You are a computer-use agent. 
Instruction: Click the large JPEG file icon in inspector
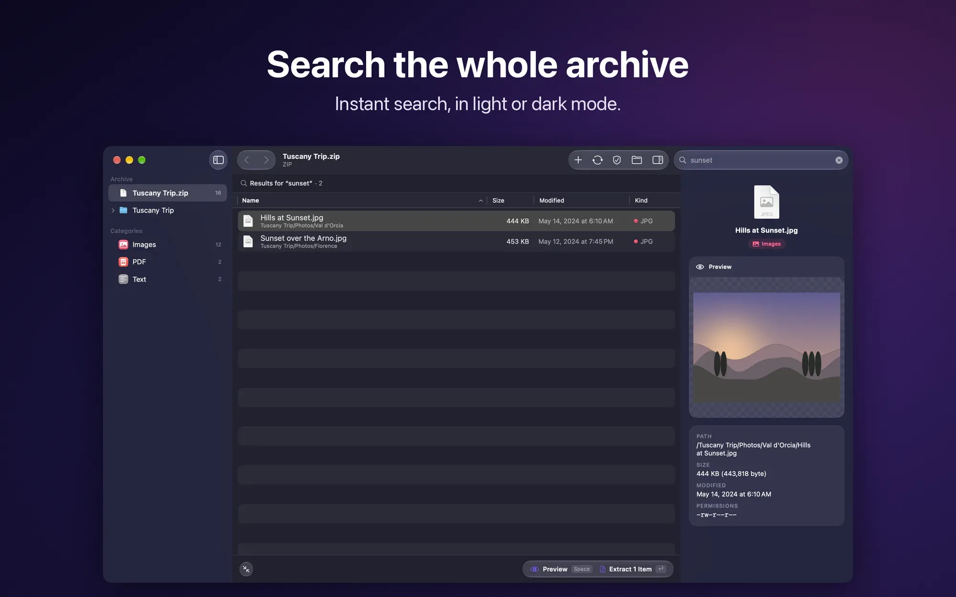766,202
